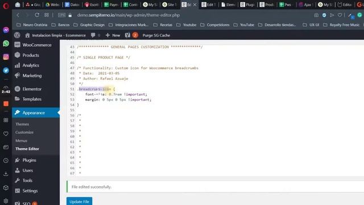
Task: Reload the current page
Action: [37, 15]
